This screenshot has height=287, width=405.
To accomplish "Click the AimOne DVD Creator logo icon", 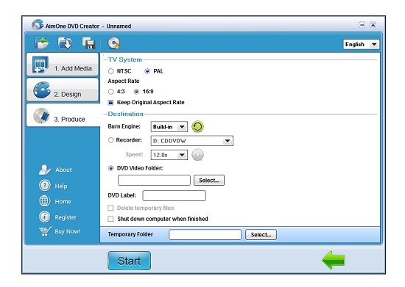I will [x=38, y=25].
